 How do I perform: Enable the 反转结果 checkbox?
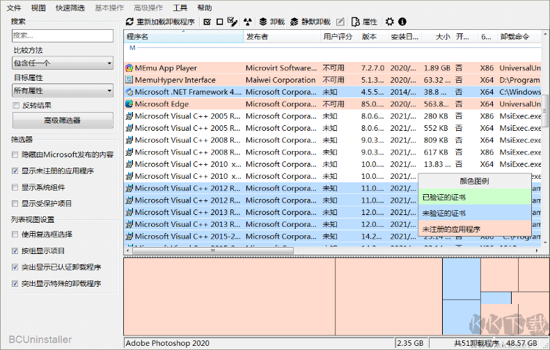[16, 106]
